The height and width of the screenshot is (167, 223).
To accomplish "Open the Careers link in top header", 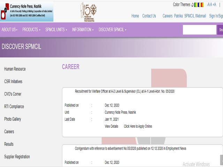I will coord(168,16).
